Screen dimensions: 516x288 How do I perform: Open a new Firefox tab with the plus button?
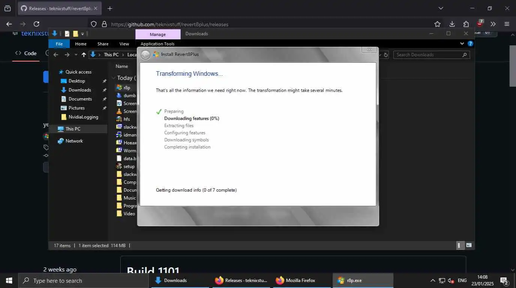109,8
